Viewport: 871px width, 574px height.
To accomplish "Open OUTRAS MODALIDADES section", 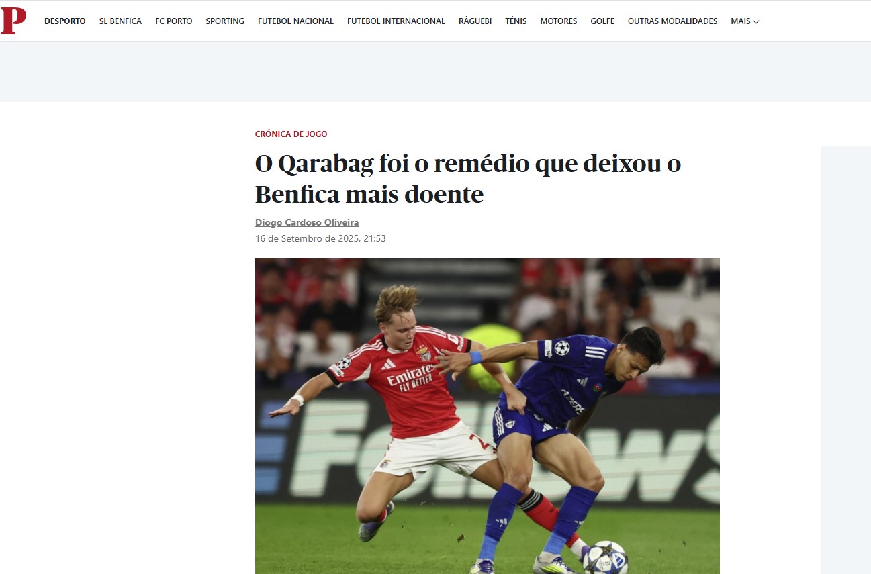I will pyautogui.click(x=672, y=21).
